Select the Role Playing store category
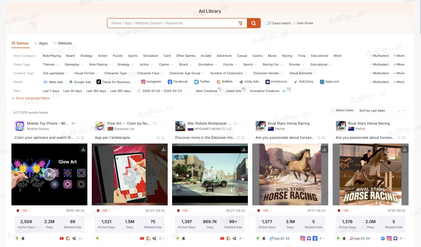Screen dimensions: 421x247 (x=52, y=56)
